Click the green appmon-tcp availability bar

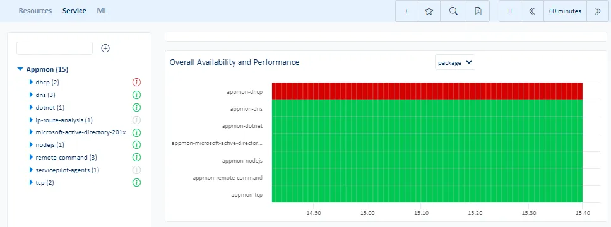click(427, 194)
